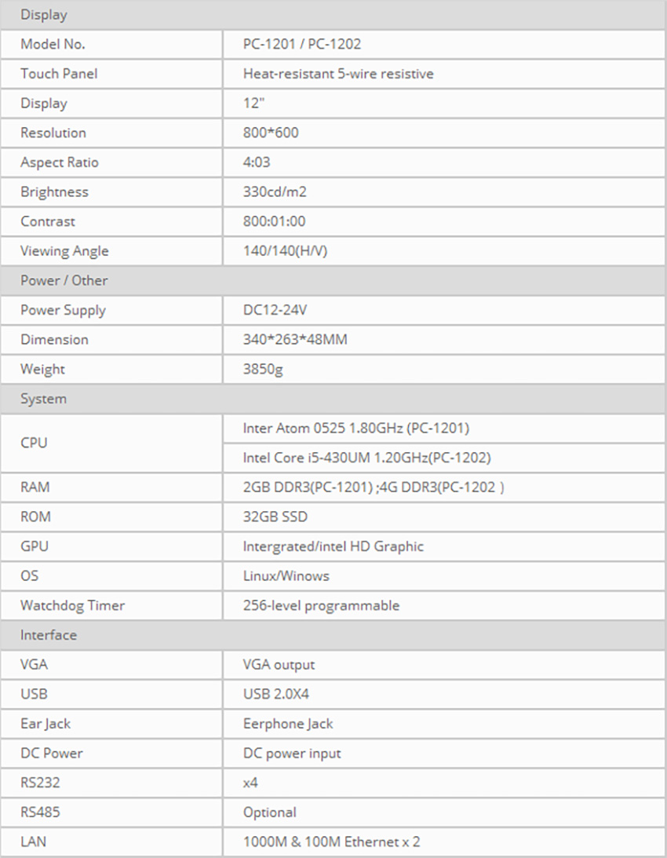Select the Heat-resistant 5-wire resistive text
The height and width of the screenshot is (858, 667).
tap(338, 74)
